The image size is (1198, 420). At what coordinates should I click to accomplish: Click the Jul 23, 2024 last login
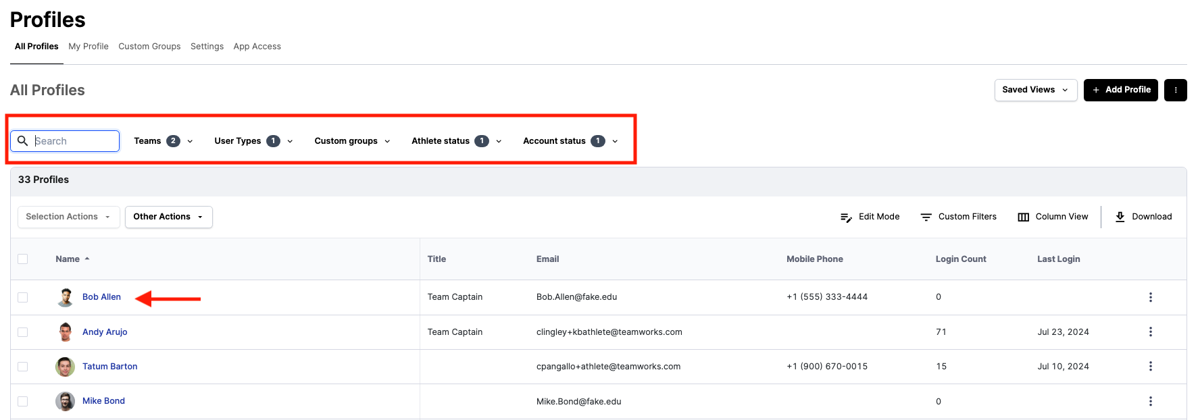click(1063, 332)
